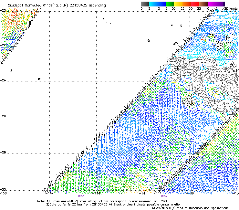Select the orange 25-30 knots legend segment
The image size is (239, 210).
click(187, 4)
